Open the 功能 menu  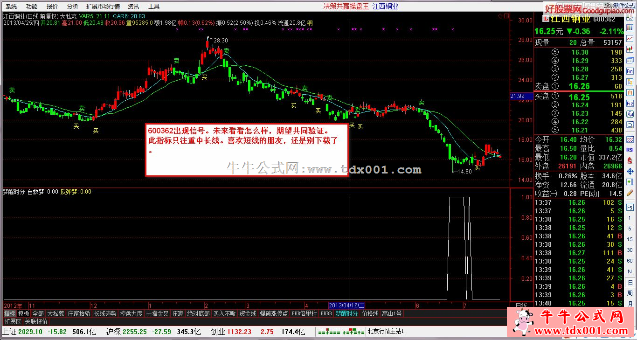tap(31, 6)
